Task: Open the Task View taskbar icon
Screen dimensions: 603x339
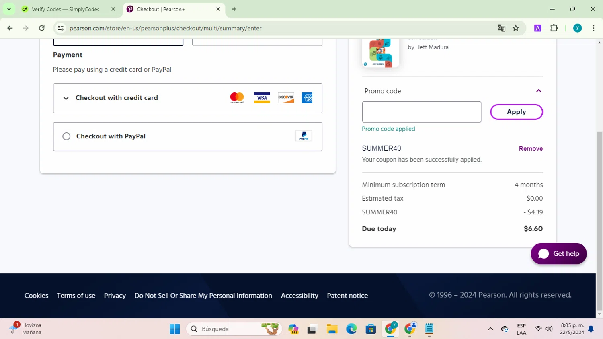Action: coord(312,329)
